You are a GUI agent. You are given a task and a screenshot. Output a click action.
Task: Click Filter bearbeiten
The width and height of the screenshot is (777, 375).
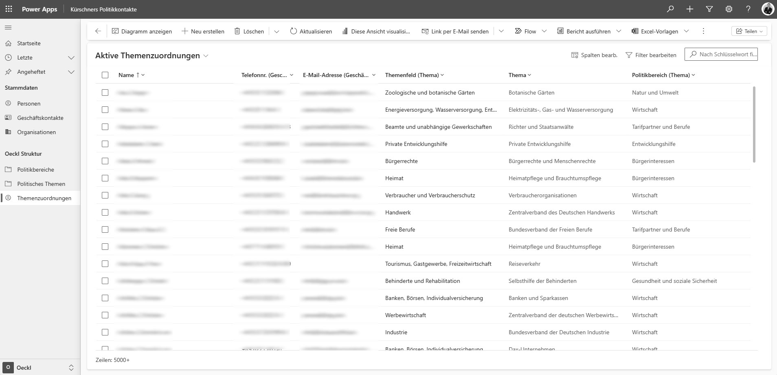(651, 55)
